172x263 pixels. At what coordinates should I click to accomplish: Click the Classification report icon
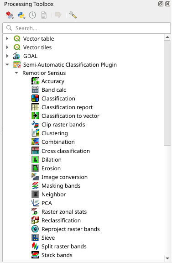pyautogui.click(x=35, y=107)
